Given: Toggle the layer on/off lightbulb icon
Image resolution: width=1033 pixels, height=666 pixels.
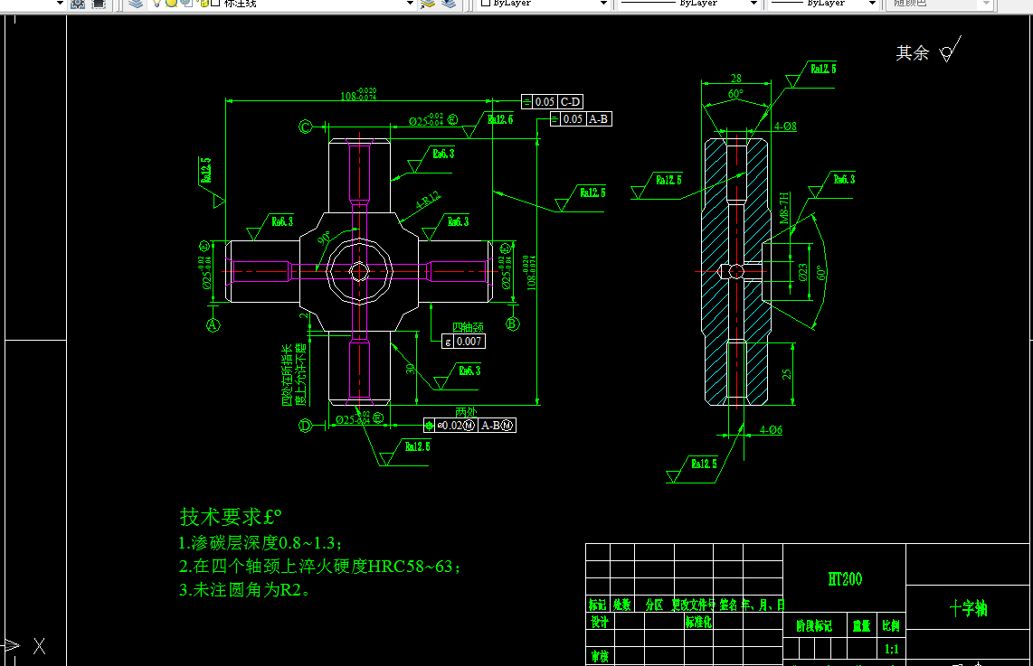Looking at the screenshot, I should [x=156, y=4].
